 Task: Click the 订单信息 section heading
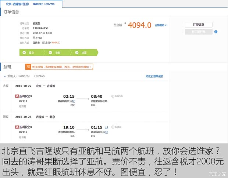click(11, 12)
